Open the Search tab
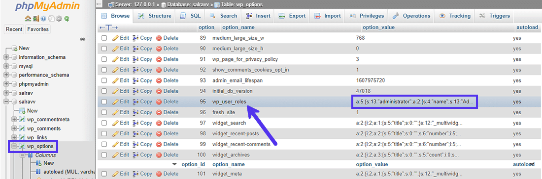The height and width of the screenshot is (179, 542). tap(223, 16)
